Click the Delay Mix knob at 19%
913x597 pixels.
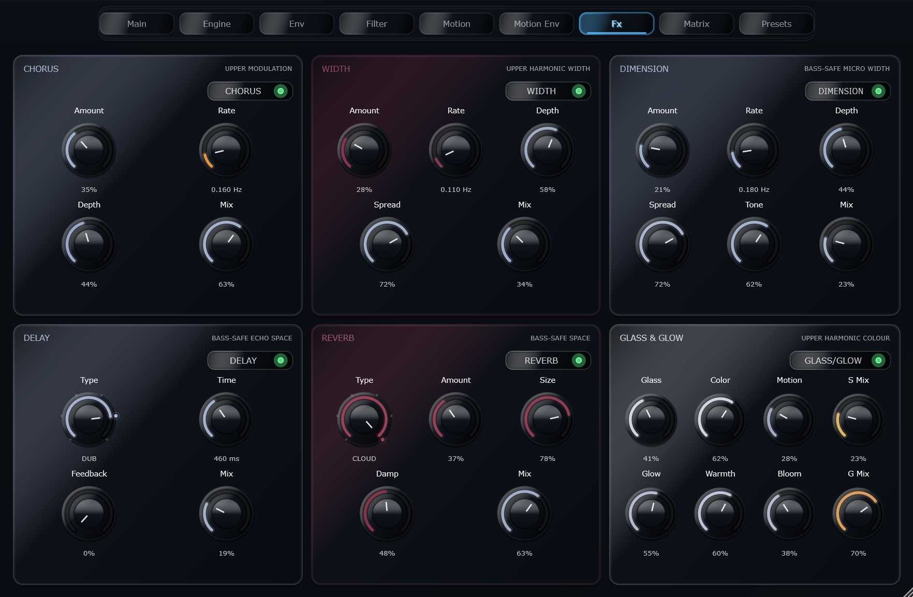click(x=226, y=513)
